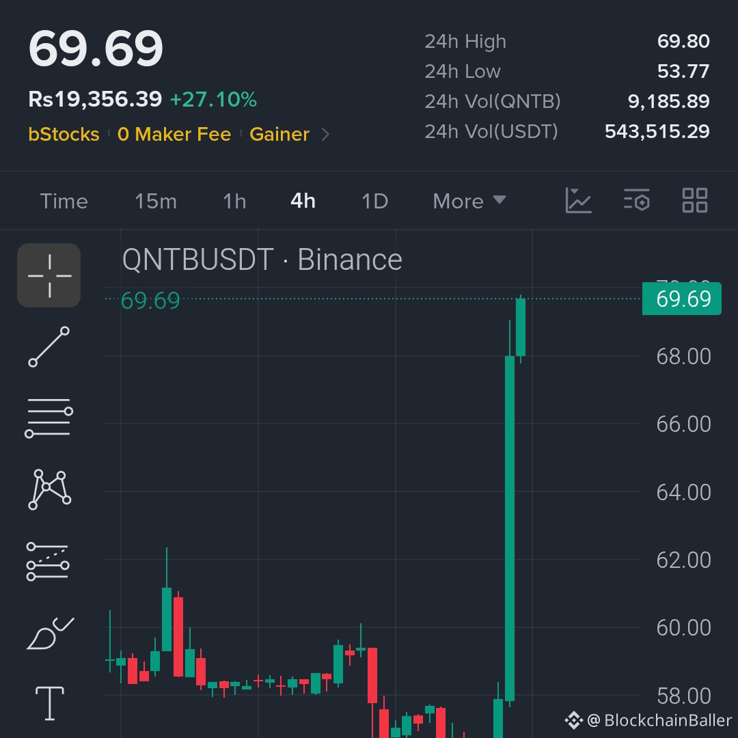Open the chart indicators icon
The height and width of the screenshot is (738, 738).
(578, 200)
